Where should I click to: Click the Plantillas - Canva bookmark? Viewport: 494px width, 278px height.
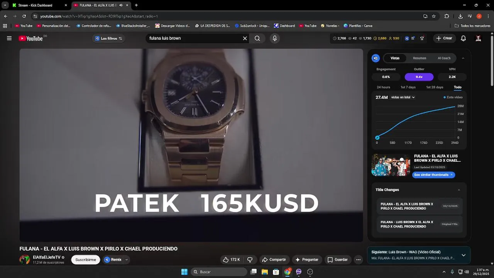click(x=357, y=26)
